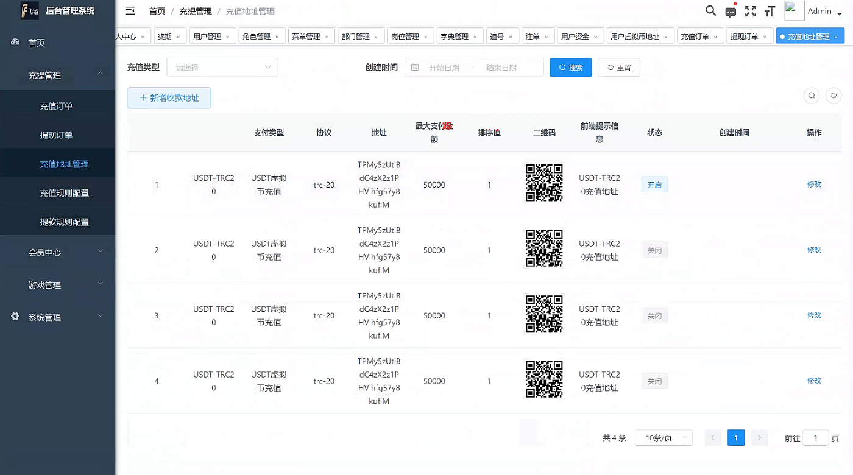
Task: Click 修改 link in row 4
Action: coord(814,381)
